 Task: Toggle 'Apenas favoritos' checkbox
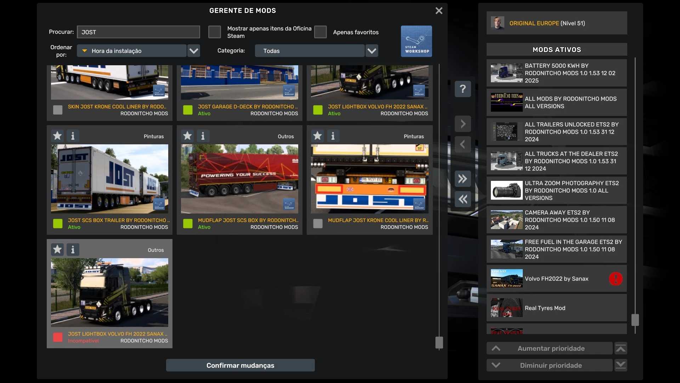(x=320, y=32)
